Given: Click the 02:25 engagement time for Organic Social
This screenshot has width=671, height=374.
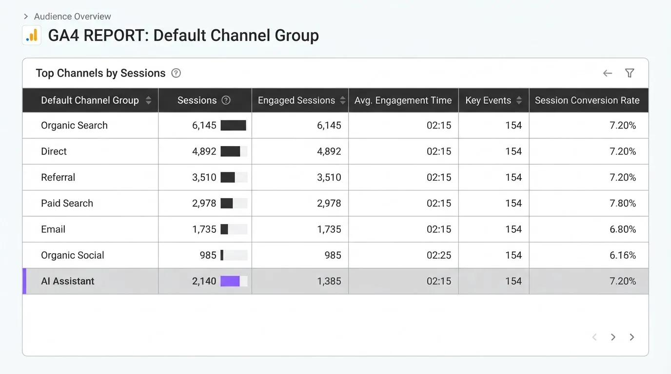Looking at the screenshot, I should [x=439, y=255].
